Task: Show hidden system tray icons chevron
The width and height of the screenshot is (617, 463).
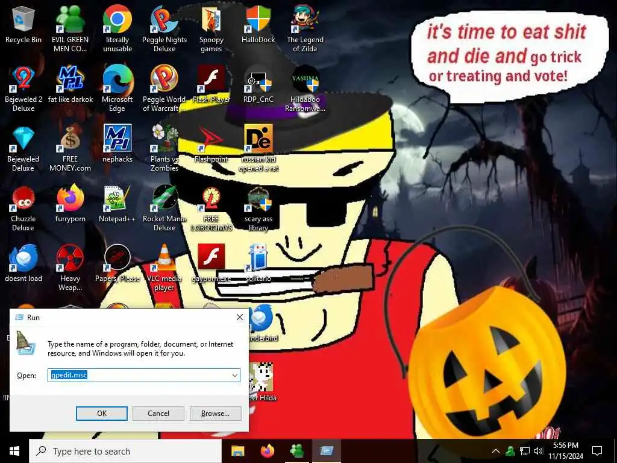Action: click(x=496, y=451)
